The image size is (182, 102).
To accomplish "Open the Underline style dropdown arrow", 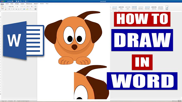I will pyautogui.click(x=15, y=9).
